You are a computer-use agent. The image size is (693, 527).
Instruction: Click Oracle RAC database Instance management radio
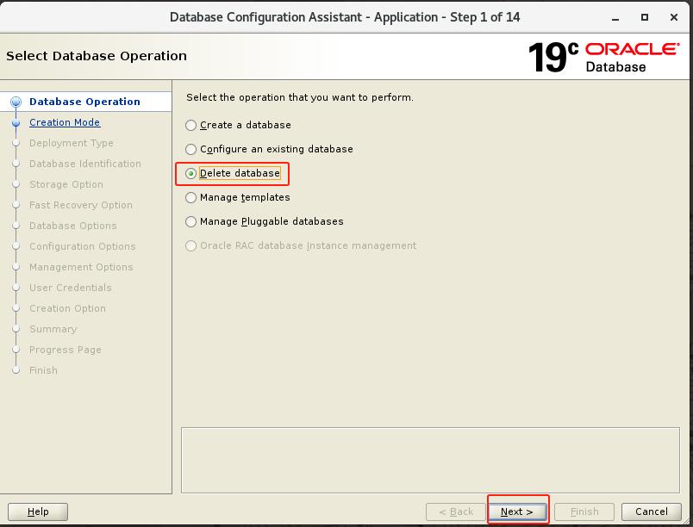[191, 245]
